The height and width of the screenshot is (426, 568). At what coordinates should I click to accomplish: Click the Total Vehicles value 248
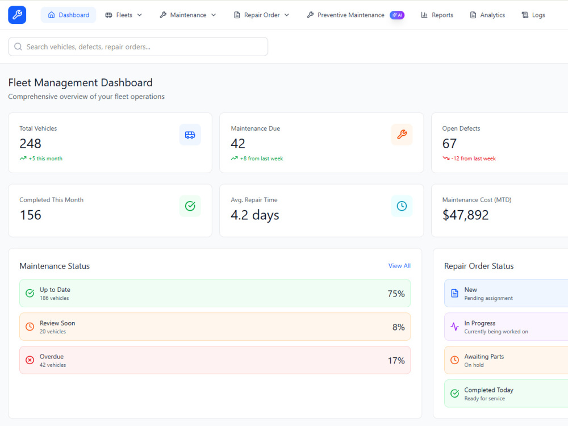31,144
